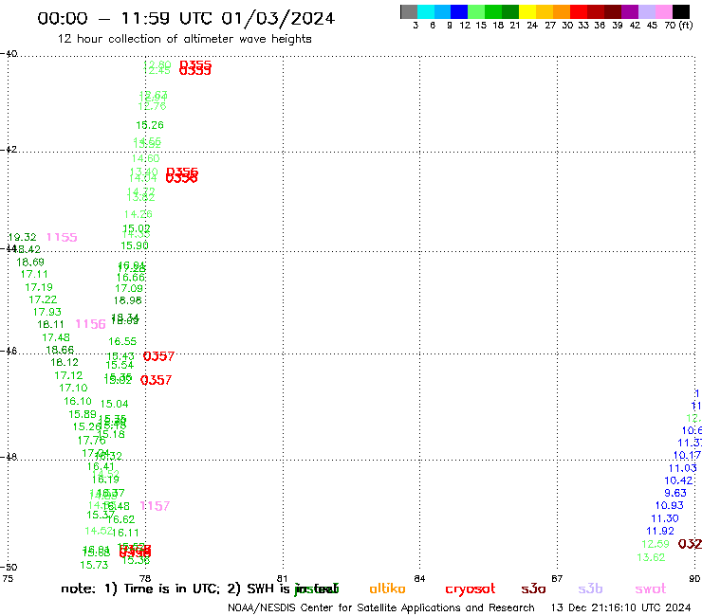Select the value '15.04'
This screenshot has height=616, width=702.
tap(114, 404)
